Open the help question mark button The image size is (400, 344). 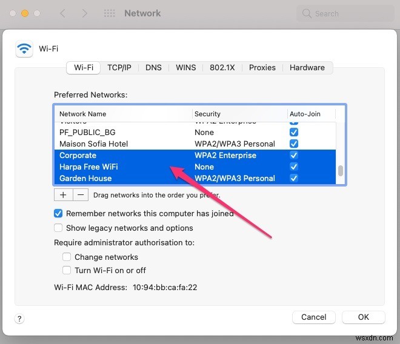[19, 319]
